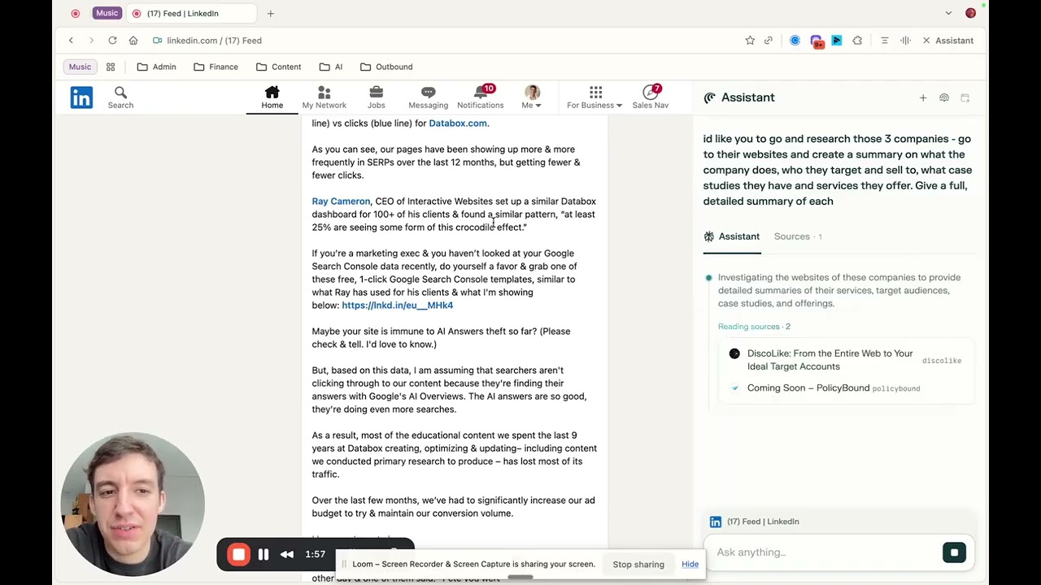
Task: Open the AI bookmarks folder
Action: (331, 67)
